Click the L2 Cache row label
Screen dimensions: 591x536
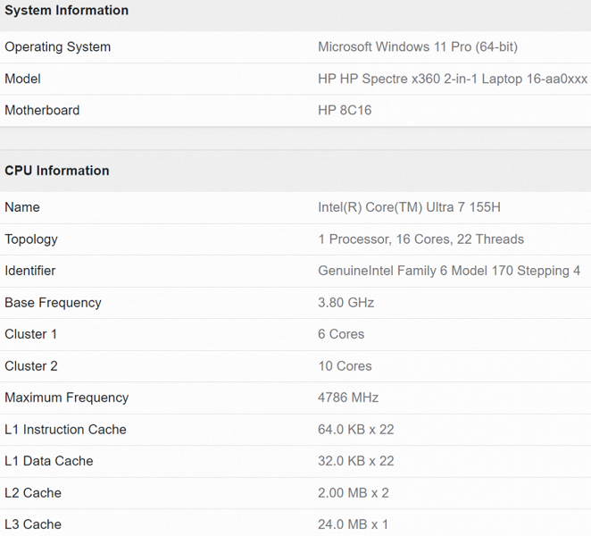pyautogui.click(x=33, y=493)
